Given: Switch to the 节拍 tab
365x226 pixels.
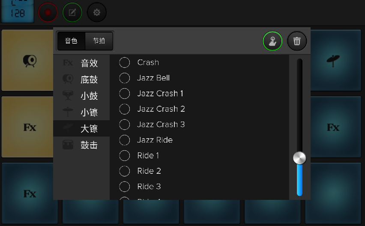Looking at the screenshot, I should coord(99,41).
